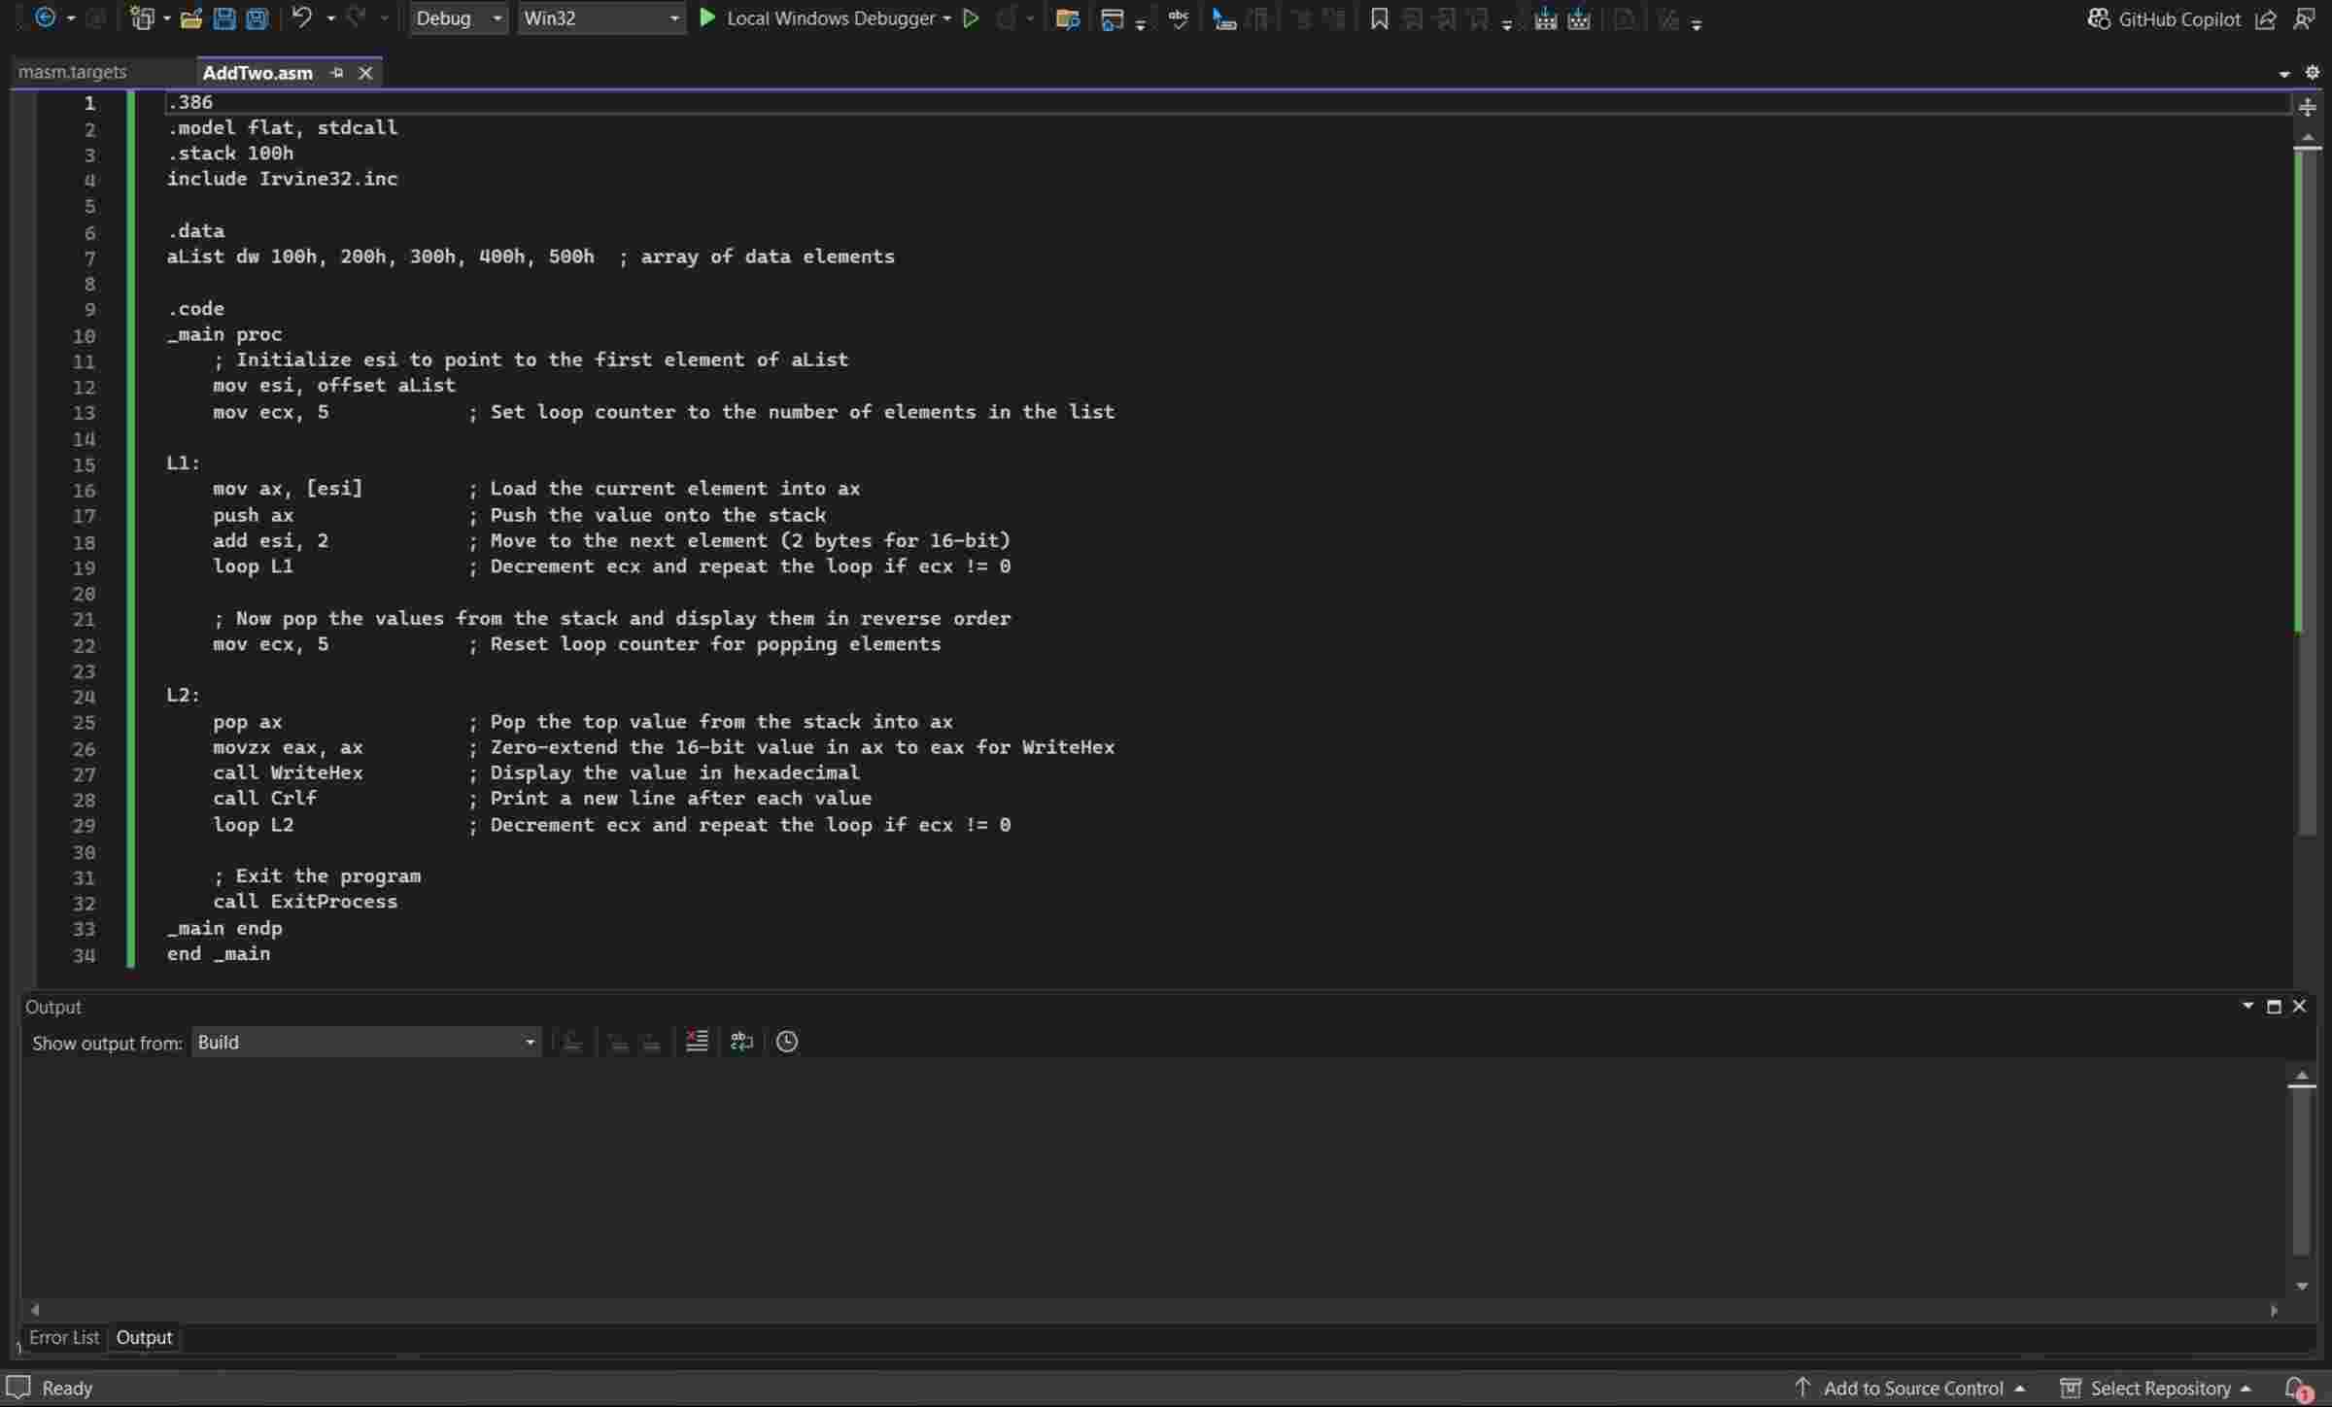Open the Win32 platform dropdown

coord(600,18)
